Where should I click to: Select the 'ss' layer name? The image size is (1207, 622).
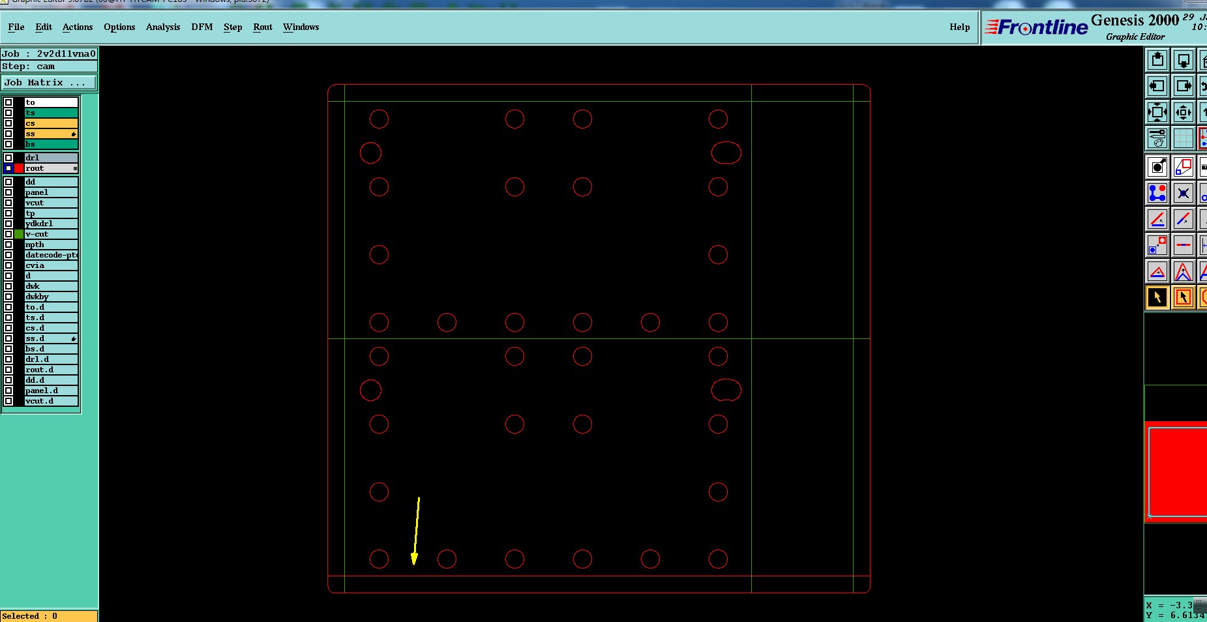click(52, 134)
